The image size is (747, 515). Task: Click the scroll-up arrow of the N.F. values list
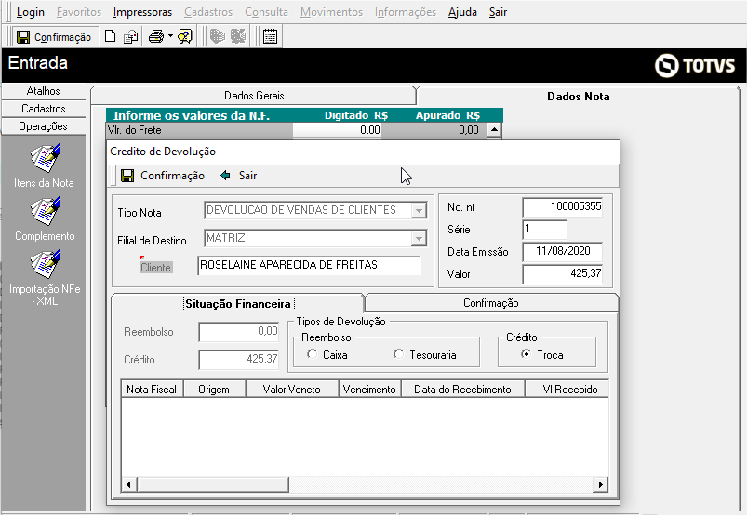(x=495, y=130)
